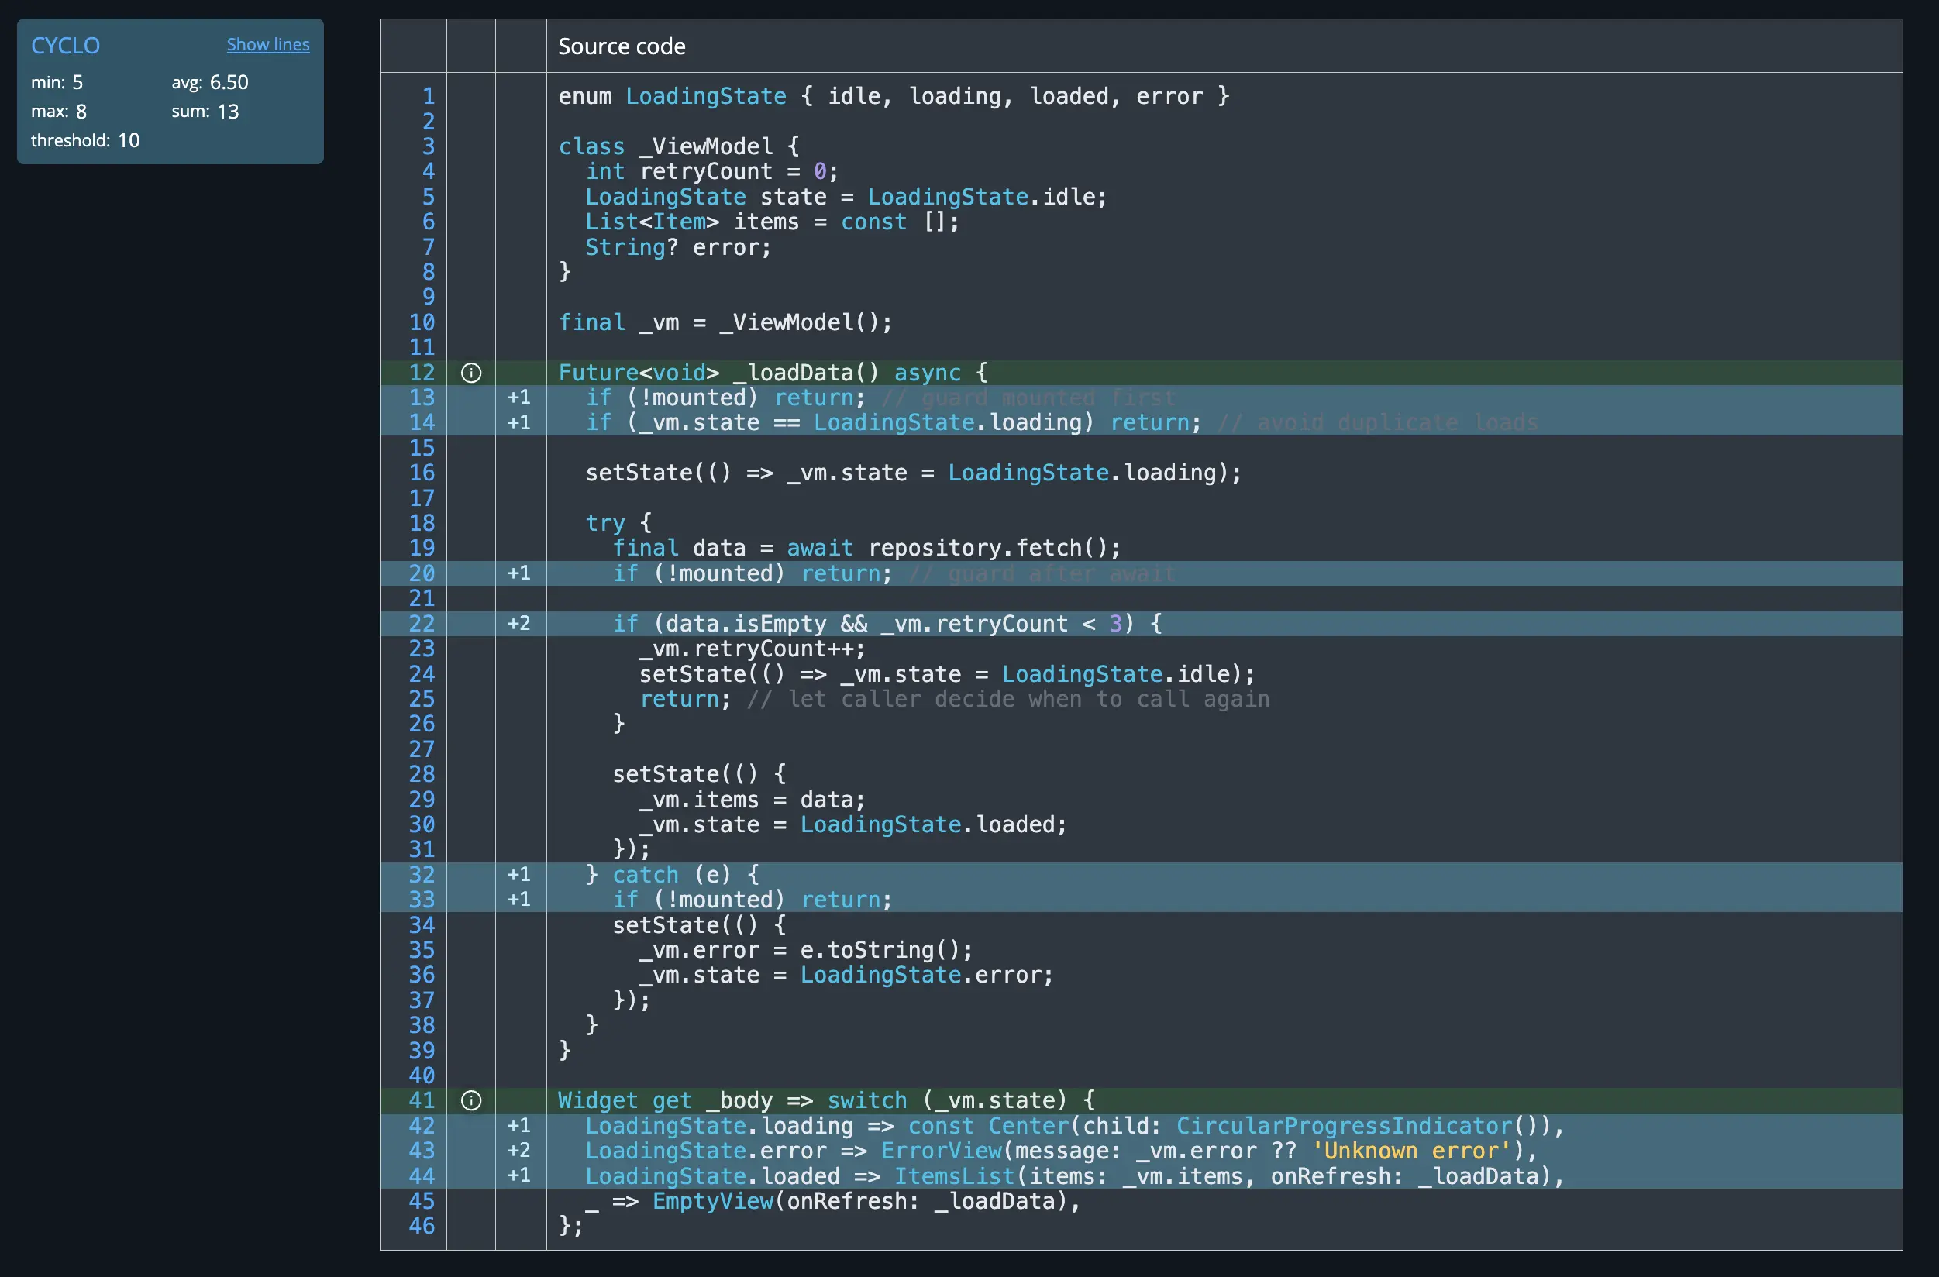This screenshot has width=1939, height=1277.
Task: Click the max: 8 statistic
Action: coord(59,112)
